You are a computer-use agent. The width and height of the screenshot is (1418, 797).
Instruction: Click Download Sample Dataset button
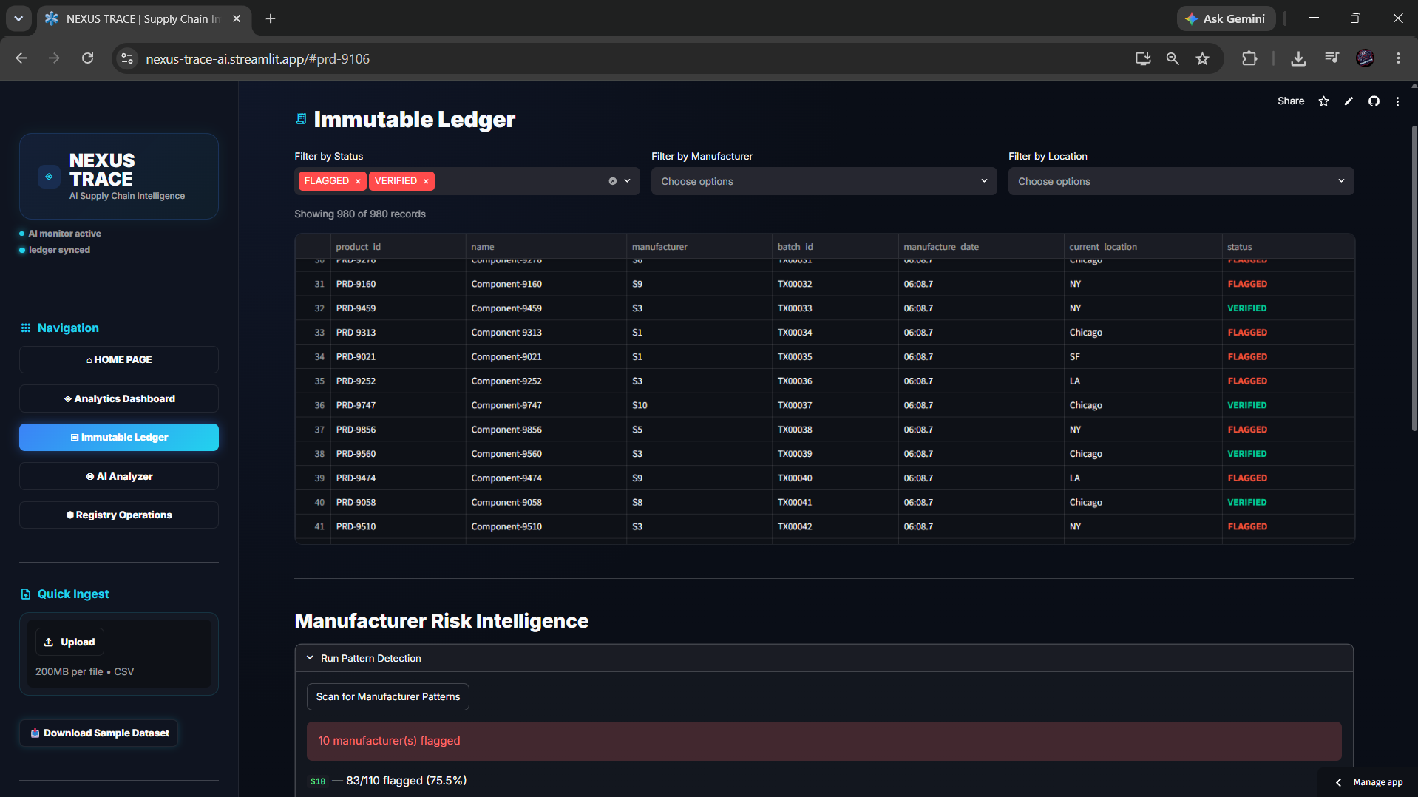tap(99, 733)
